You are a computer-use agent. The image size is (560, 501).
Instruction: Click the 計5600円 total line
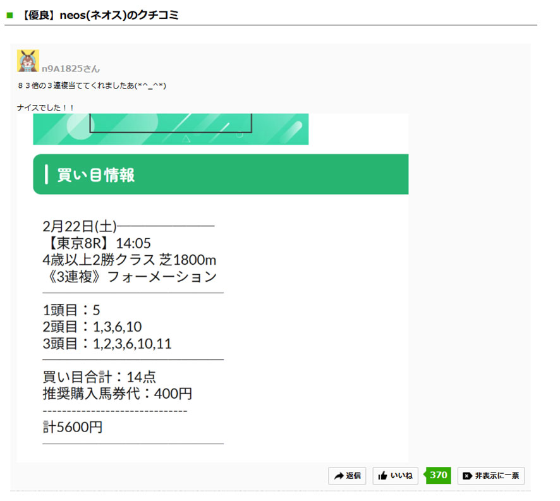coord(73,427)
